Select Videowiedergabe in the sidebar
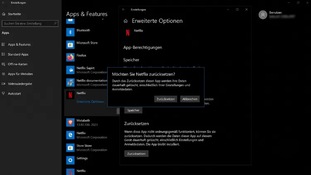This screenshot has width=311, height=175. pos(20,84)
